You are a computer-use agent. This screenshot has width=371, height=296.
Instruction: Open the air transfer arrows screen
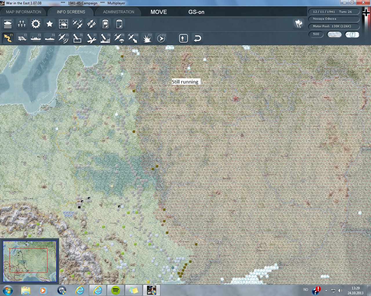click(x=91, y=24)
